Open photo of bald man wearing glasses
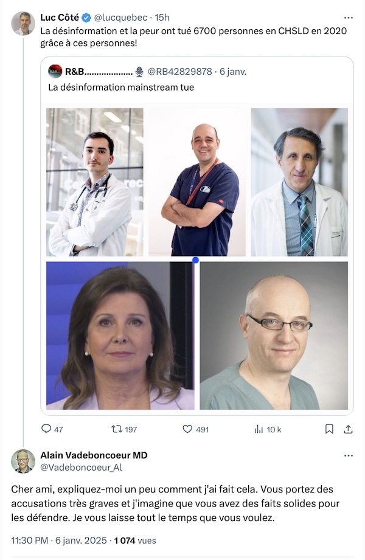The height and width of the screenshot is (560, 365). click(274, 336)
